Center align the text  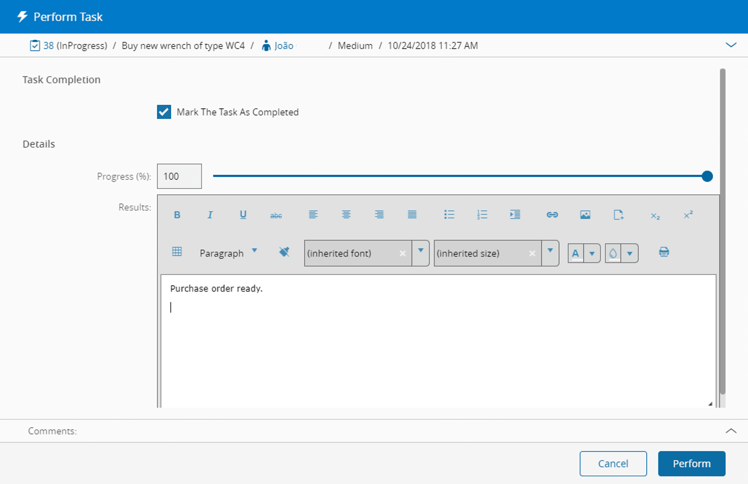(346, 215)
